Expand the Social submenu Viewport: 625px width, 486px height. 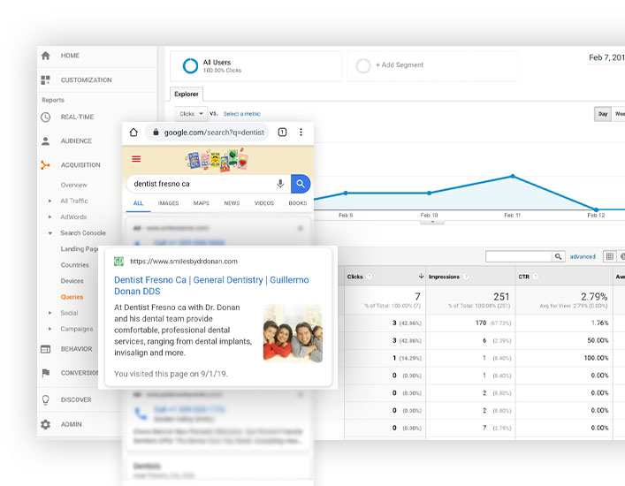50,313
